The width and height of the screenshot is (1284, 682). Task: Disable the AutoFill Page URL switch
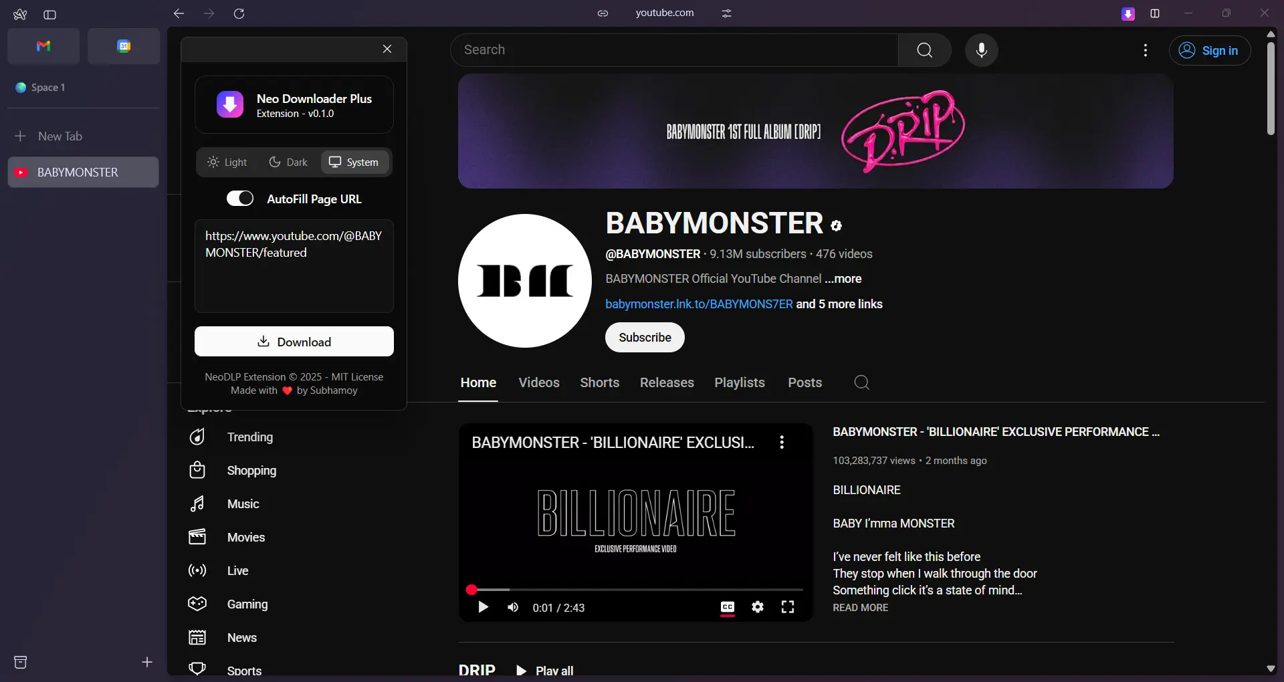point(240,199)
